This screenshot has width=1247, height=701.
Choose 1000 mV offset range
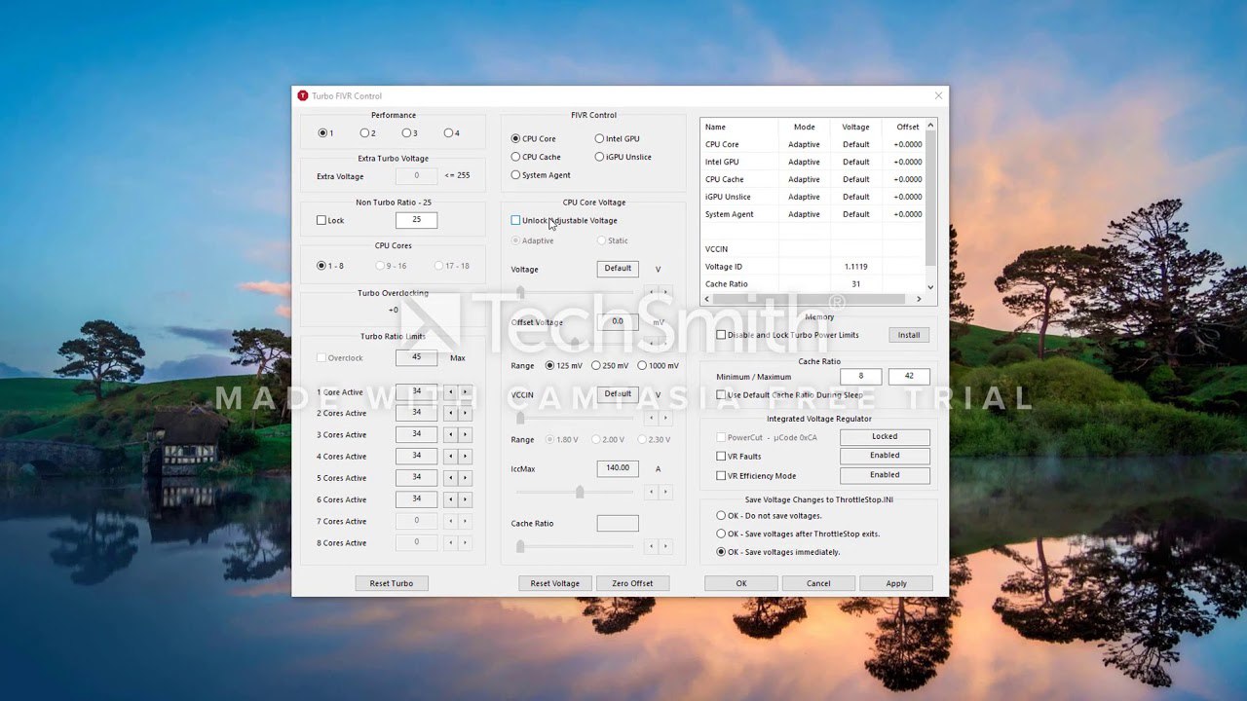pos(642,366)
